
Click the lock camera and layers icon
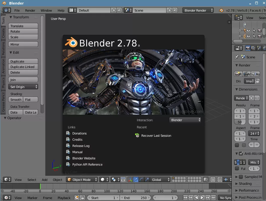pos(206,179)
